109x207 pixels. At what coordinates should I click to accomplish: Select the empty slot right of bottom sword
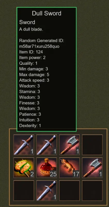coord(69,190)
